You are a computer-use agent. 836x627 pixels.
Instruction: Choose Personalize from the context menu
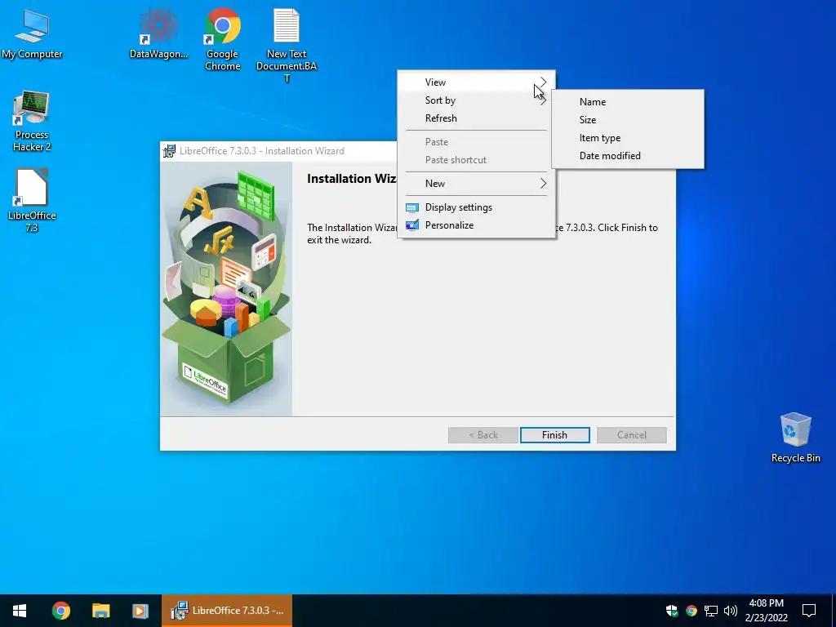pyautogui.click(x=477, y=225)
